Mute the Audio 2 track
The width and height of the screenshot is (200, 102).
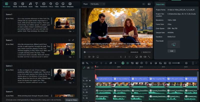click(87, 98)
